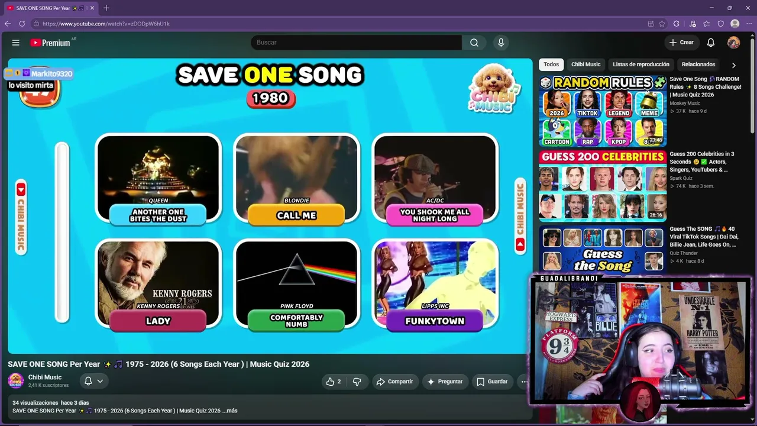The image size is (757, 426).
Task: Start voice search with the microphone
Action: click(x=501, y=43)
